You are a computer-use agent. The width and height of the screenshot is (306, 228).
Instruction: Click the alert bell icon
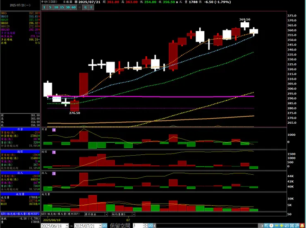302,226
